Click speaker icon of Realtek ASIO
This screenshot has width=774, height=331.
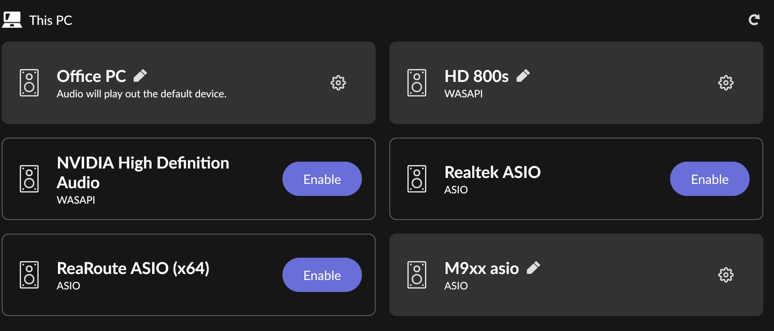417,179
